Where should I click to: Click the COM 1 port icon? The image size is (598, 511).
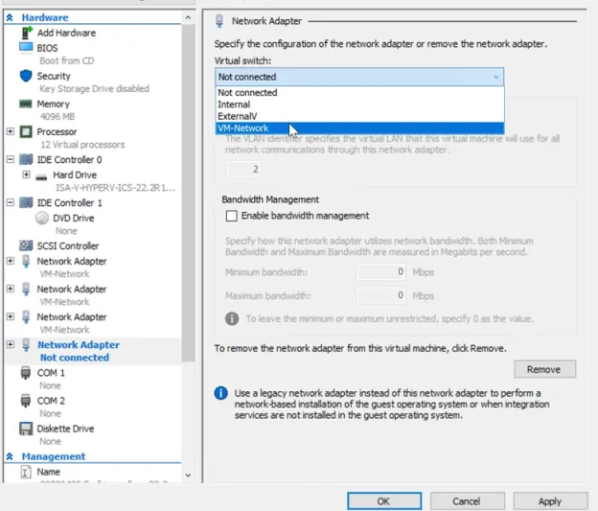pos(26,373)
